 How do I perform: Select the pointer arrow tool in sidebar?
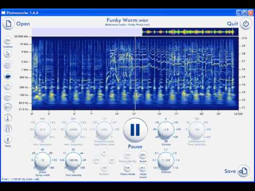tap(8, 54)
